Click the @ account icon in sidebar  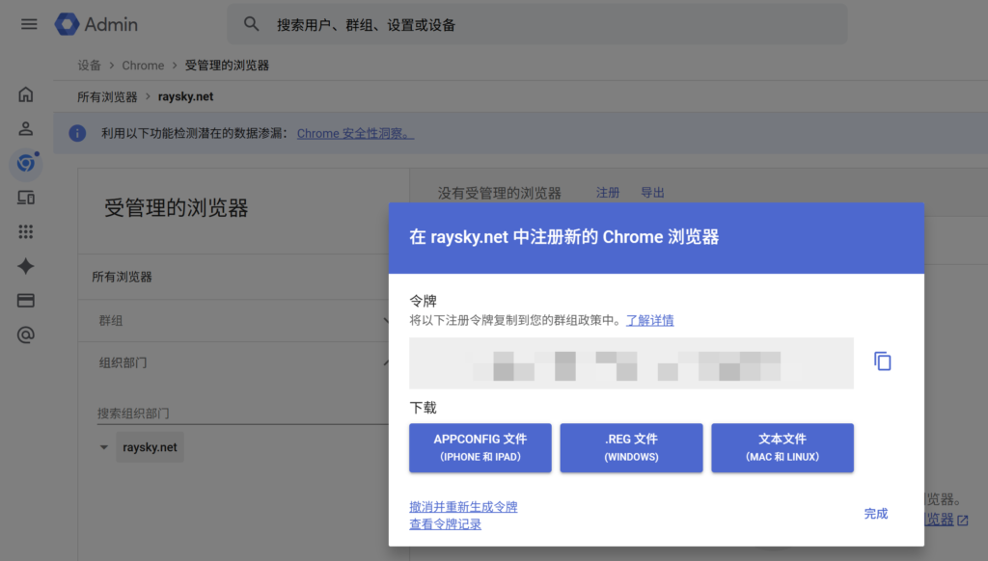[x=26, y=335]
